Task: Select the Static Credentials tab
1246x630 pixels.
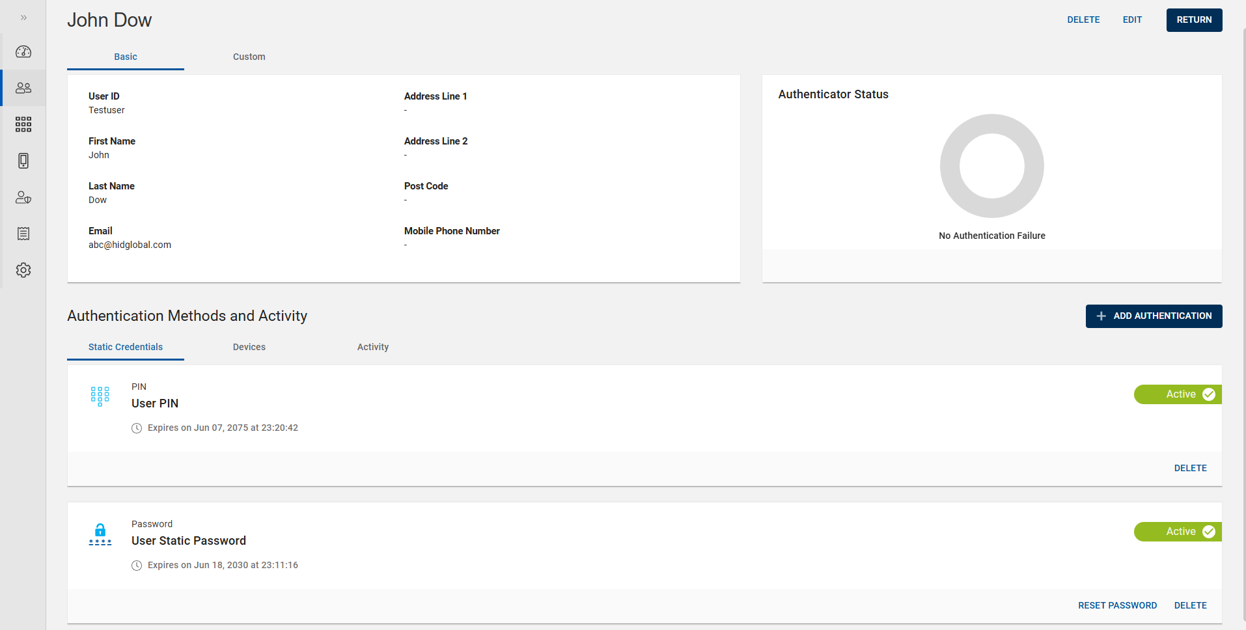Action: pos(126,347)
